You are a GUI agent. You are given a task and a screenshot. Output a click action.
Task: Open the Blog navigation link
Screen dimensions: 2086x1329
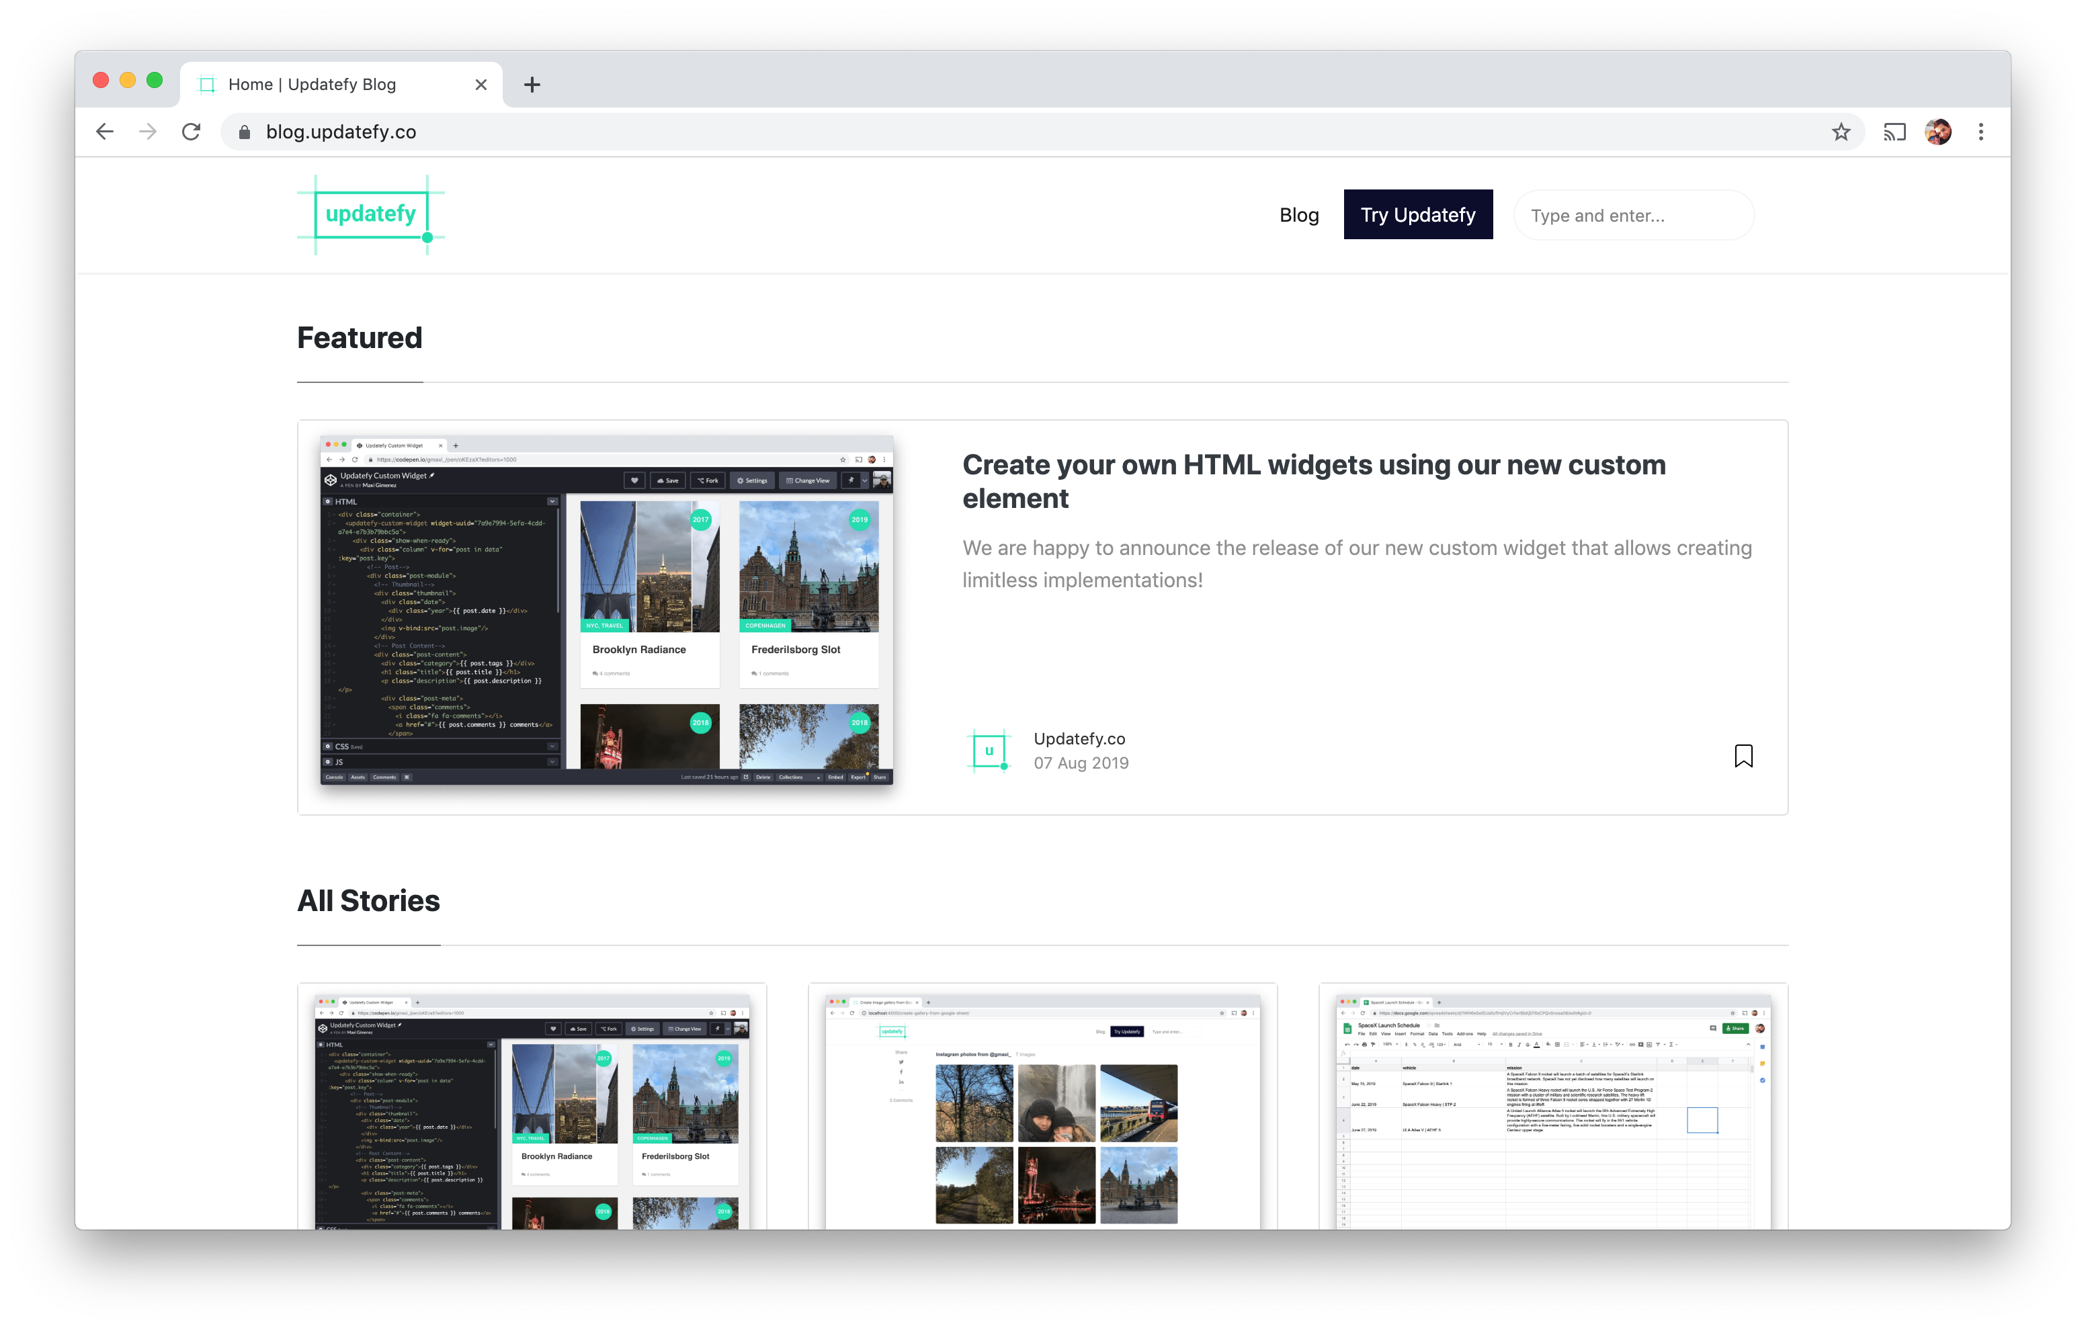pyautogui.click(x=1298, y=215)
